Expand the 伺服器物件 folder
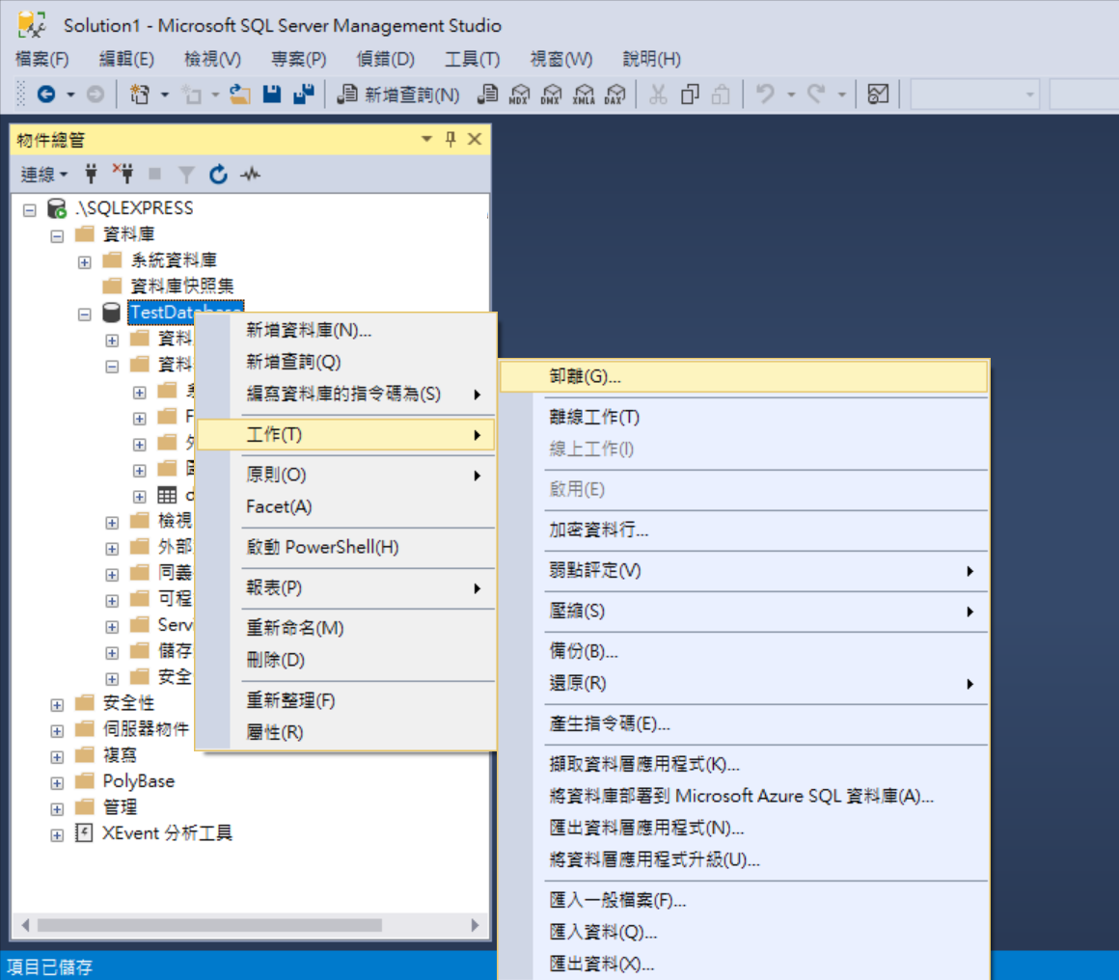Screen dimensions: 1119x980 57,731
